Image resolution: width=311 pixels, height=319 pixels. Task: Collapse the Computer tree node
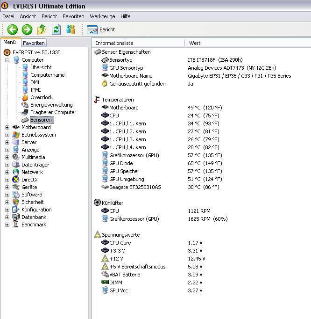pyautogui.click(x=7, y=60)
